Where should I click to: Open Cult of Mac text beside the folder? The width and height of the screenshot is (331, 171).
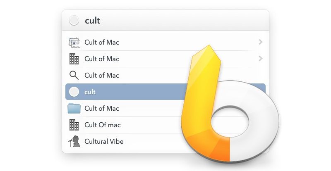pyautogui.click(x=102, y=108)
